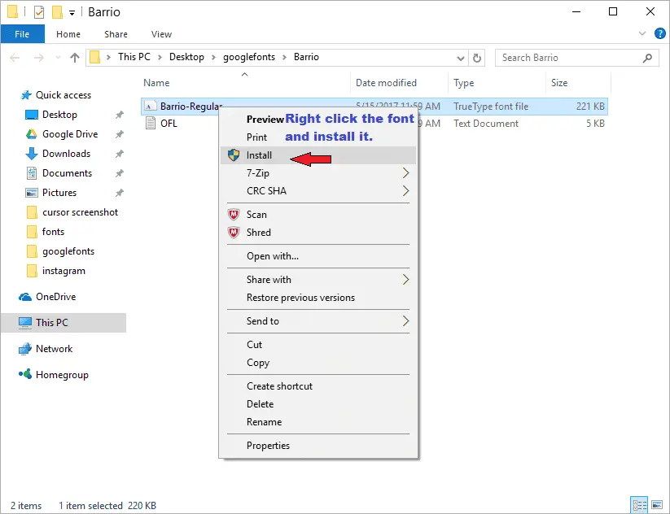Viewport: 670px width, 514px height.
Task: Open Documents in the navigation pane
Action: click(67, 173)
